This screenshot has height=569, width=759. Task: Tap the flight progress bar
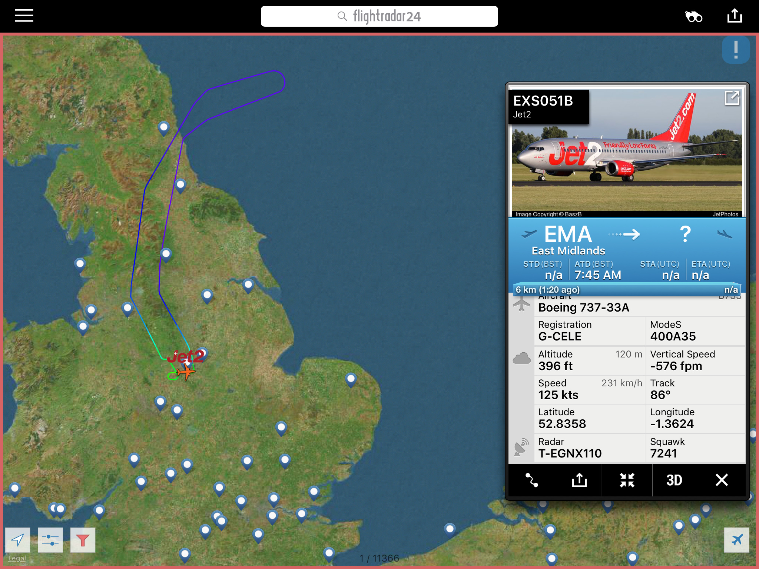click(x=627, y=290)
